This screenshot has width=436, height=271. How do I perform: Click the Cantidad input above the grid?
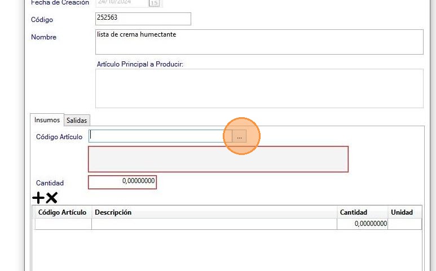coord(122,183)
